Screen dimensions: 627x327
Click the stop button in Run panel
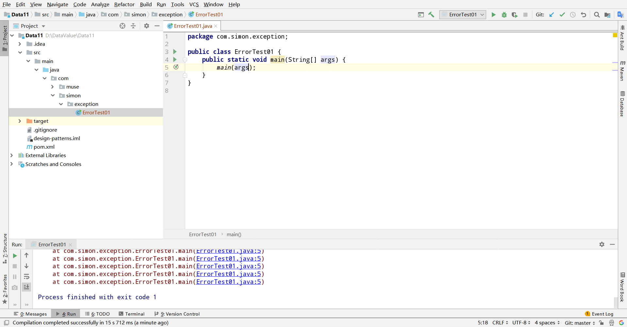pos(15,266)
